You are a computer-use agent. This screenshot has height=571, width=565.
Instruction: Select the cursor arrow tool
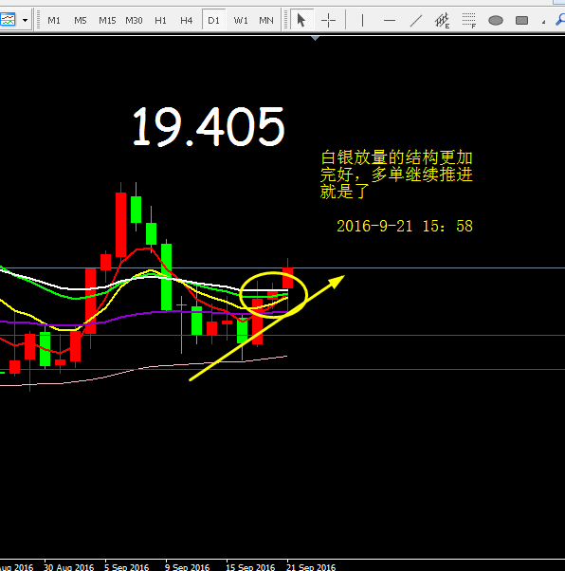coord(301,21)
